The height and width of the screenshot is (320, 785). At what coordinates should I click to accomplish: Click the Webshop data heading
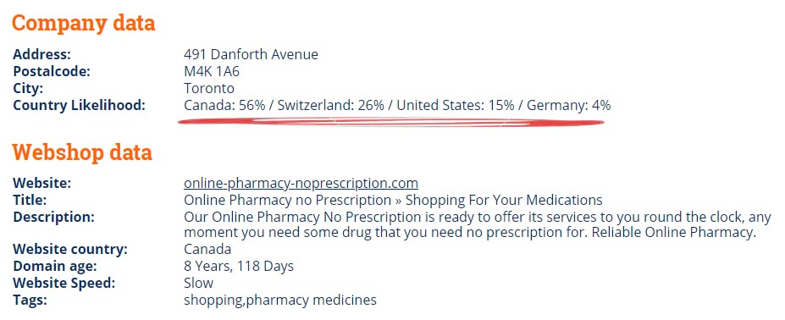82,152
